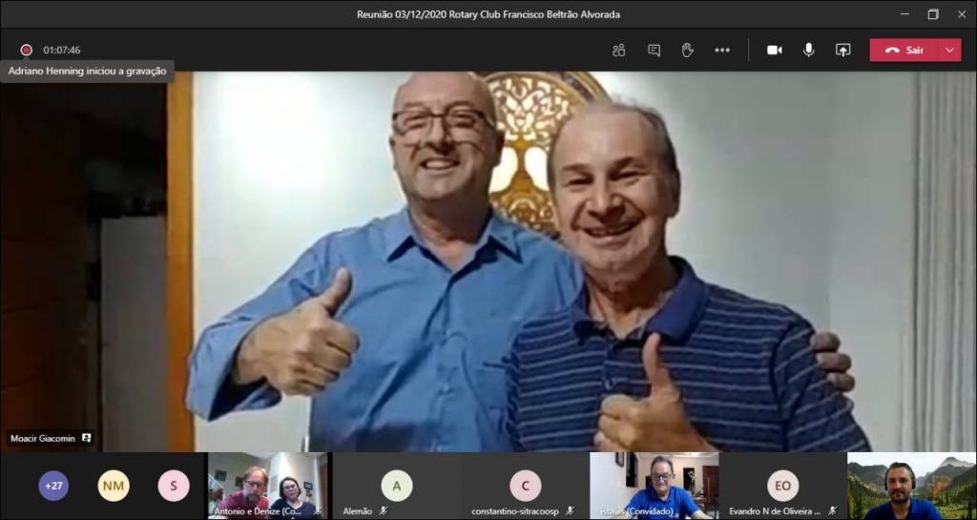The width and height of the screenshot is (977, 520).
Task: Click Sair to leave the meeting
Action: (x=904, y=51)
